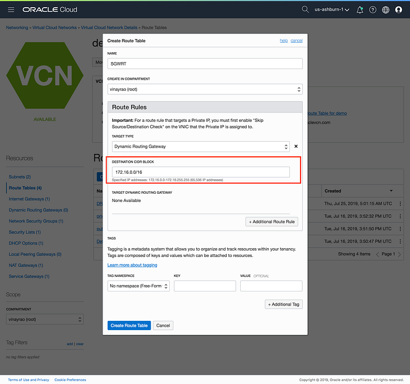
Task: Open Terms of Use and Privacy
Action: (29, 379)
